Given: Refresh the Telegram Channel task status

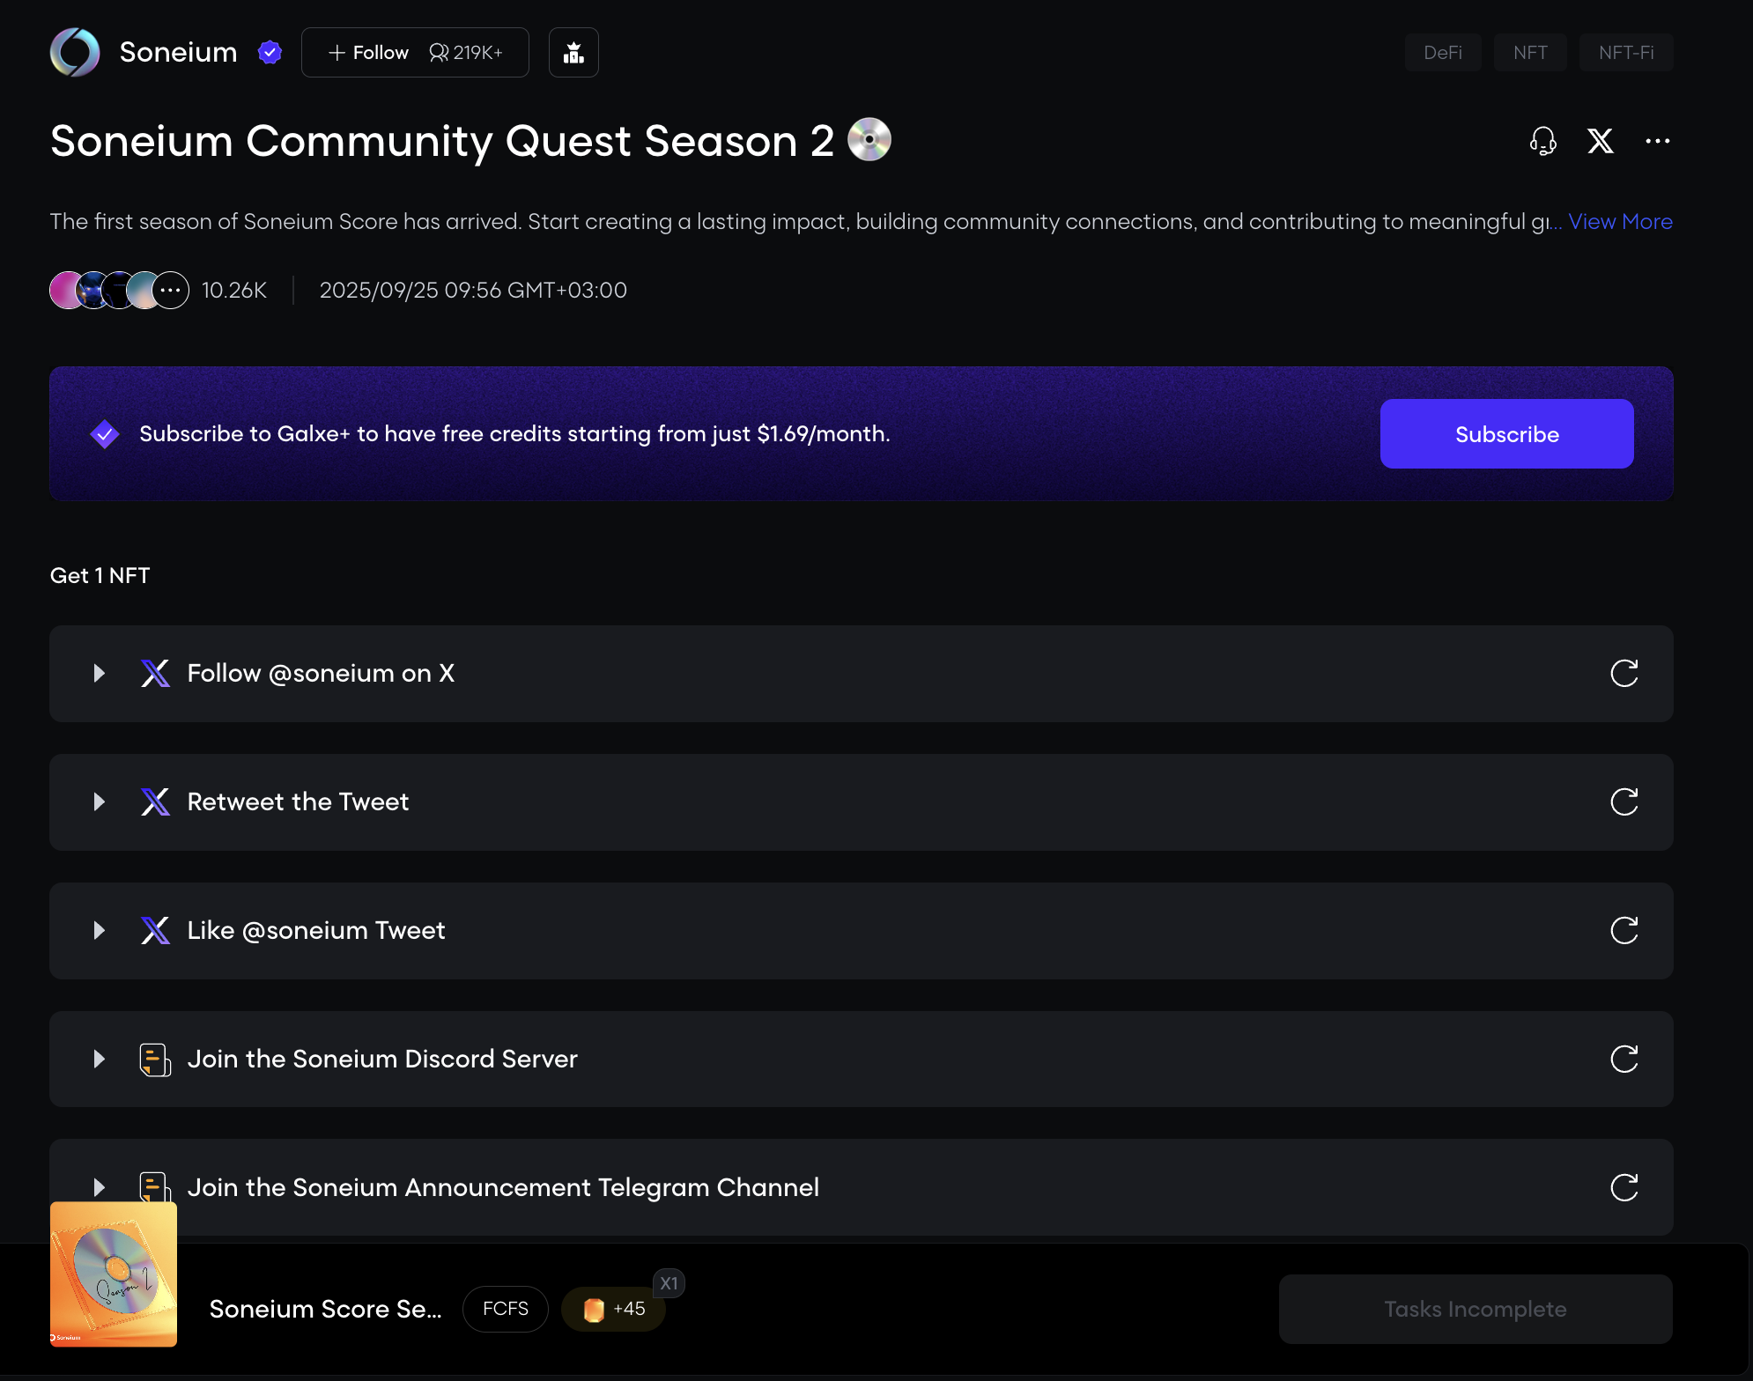Looking at the screenshot, I should point(1624,1188).
